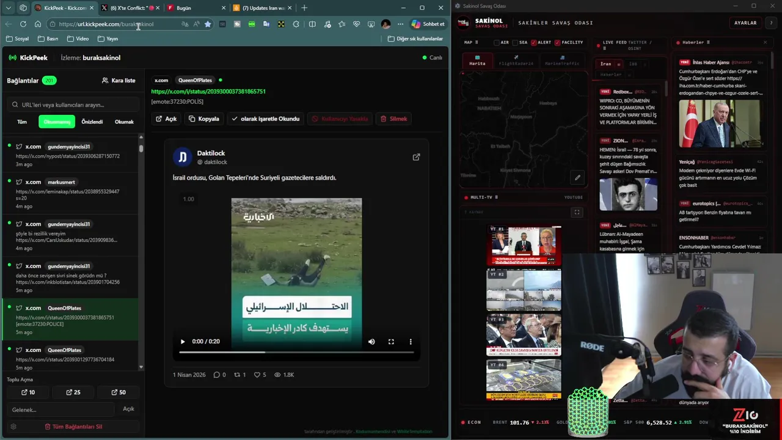Go to browser home page
The height and width of the screenshot is (440, 782).
coord(37,24)
